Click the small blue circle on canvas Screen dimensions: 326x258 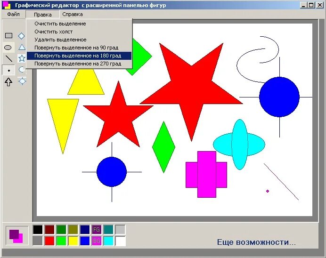(112, 172)
